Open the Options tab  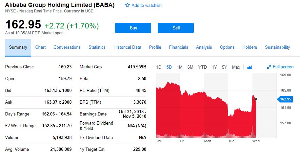227,47
